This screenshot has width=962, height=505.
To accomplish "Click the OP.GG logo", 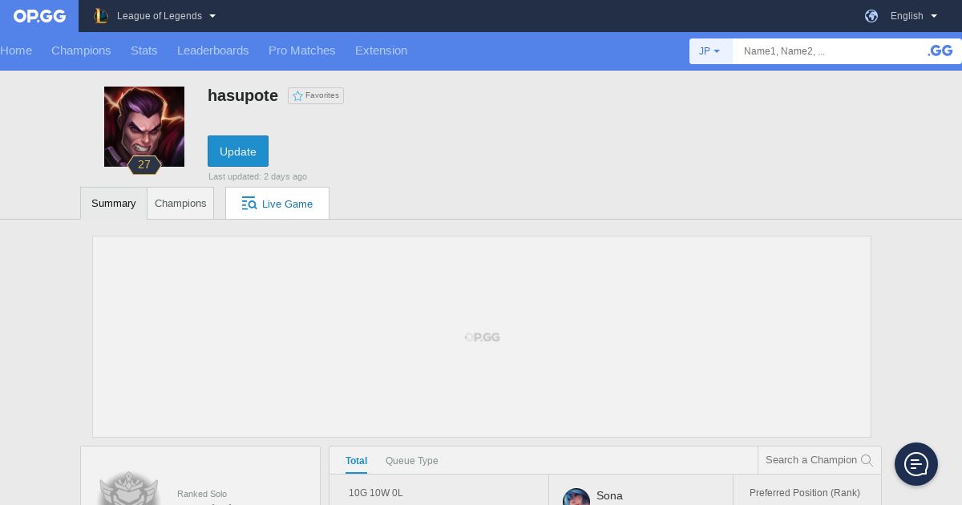I will pos(39,16).
